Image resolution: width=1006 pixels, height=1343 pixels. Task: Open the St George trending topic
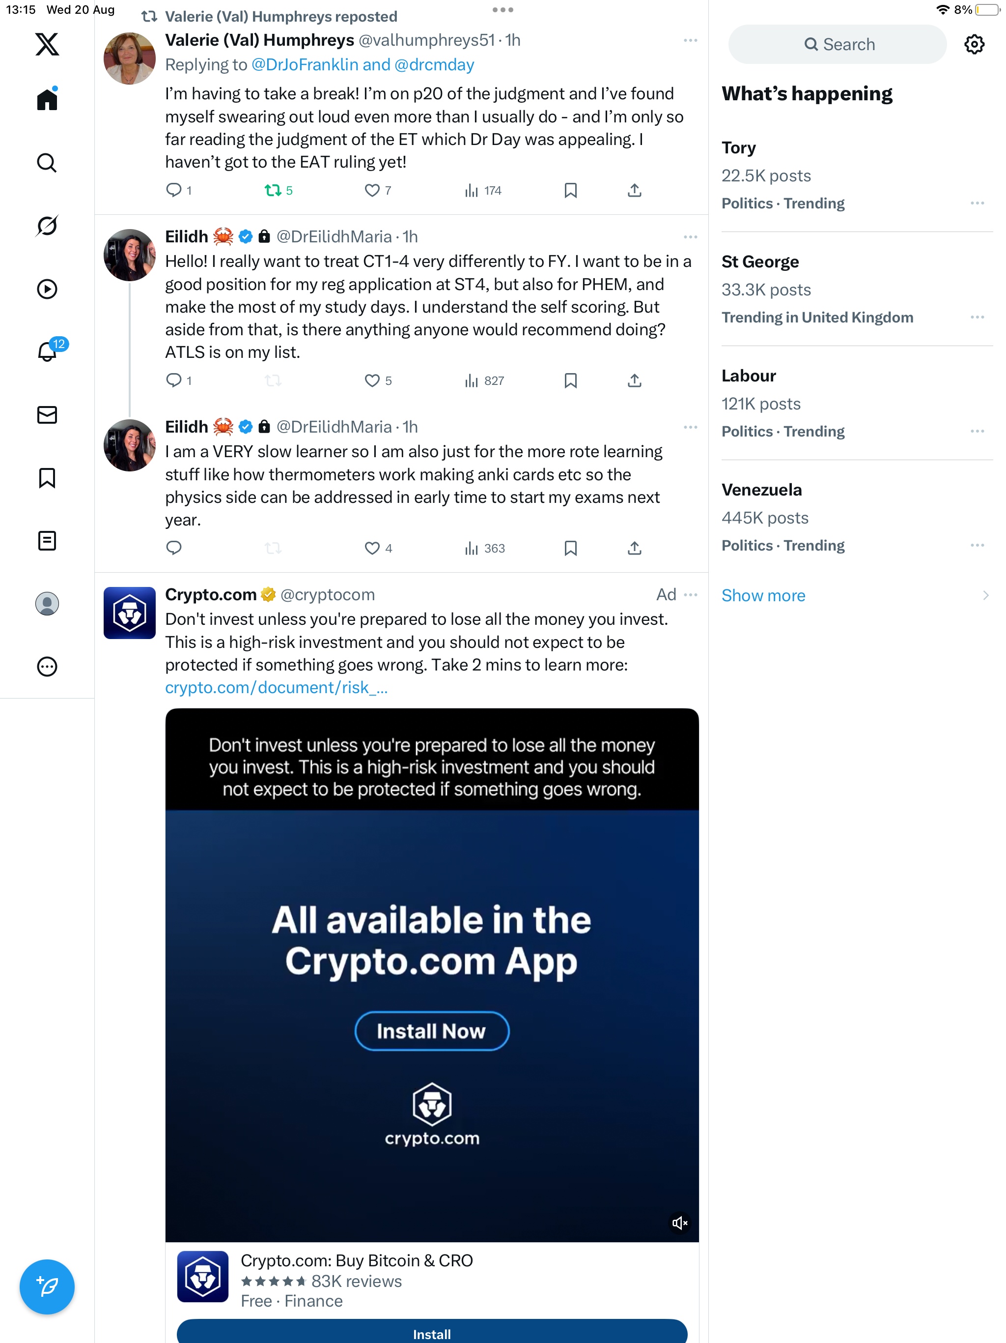759,263
